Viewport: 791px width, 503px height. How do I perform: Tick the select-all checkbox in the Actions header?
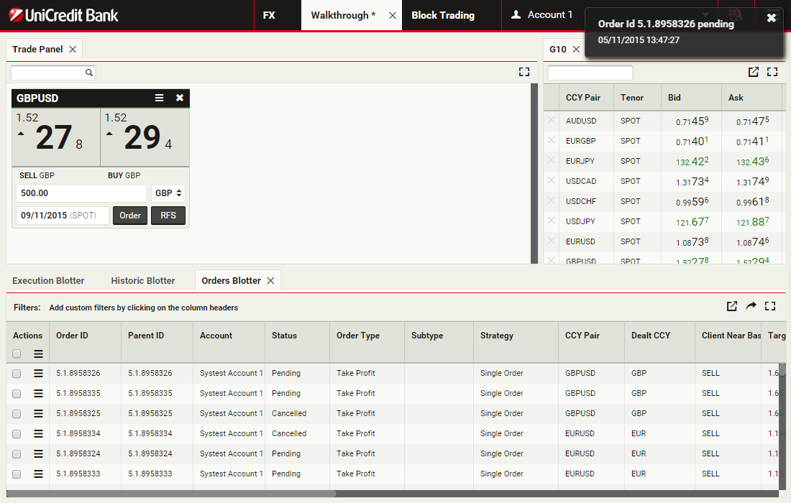(17, 354)
